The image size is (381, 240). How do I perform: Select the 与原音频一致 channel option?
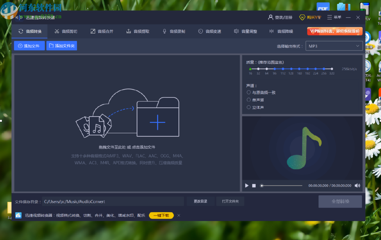pos(249,93)
